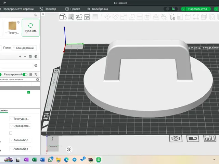Click the printer settings gear at panel top

tap(36, 15)
